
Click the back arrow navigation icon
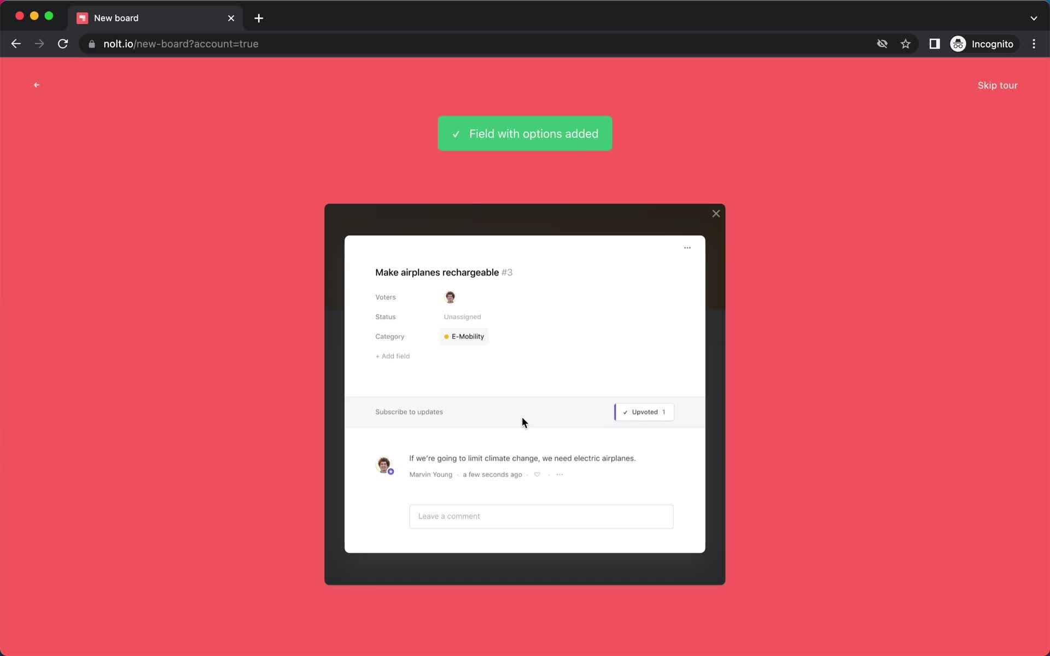point(36,85)
